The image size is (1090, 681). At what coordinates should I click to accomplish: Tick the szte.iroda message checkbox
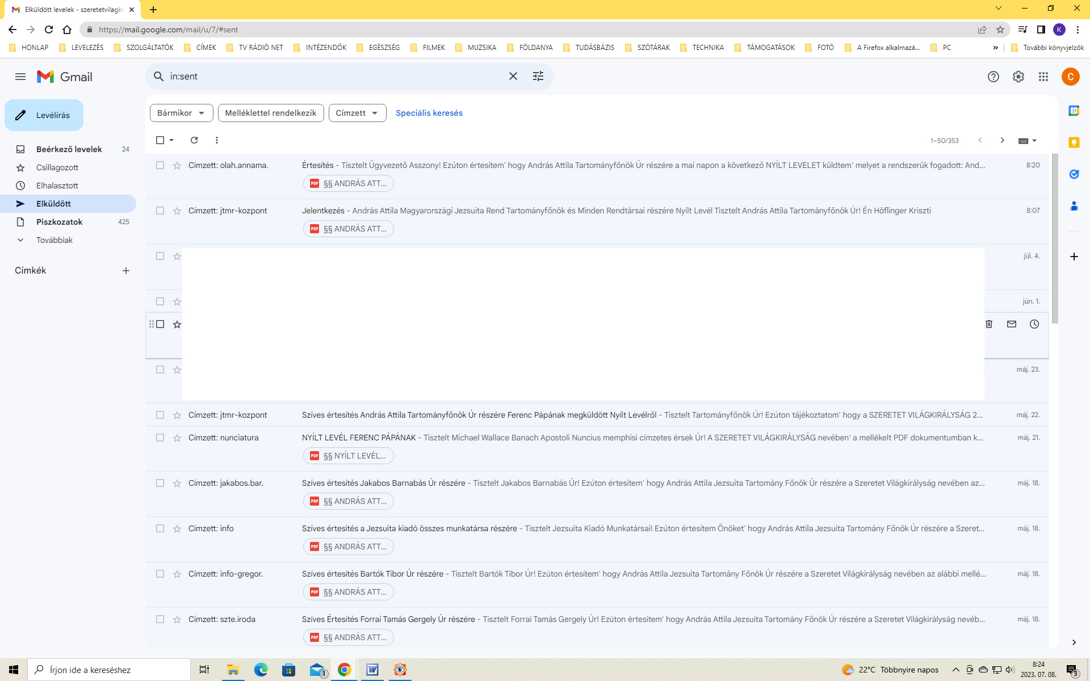click(160, 619)
